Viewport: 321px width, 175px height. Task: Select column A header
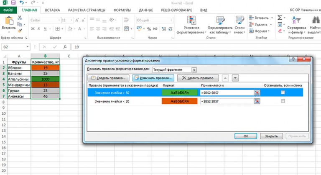pos(19,56)
